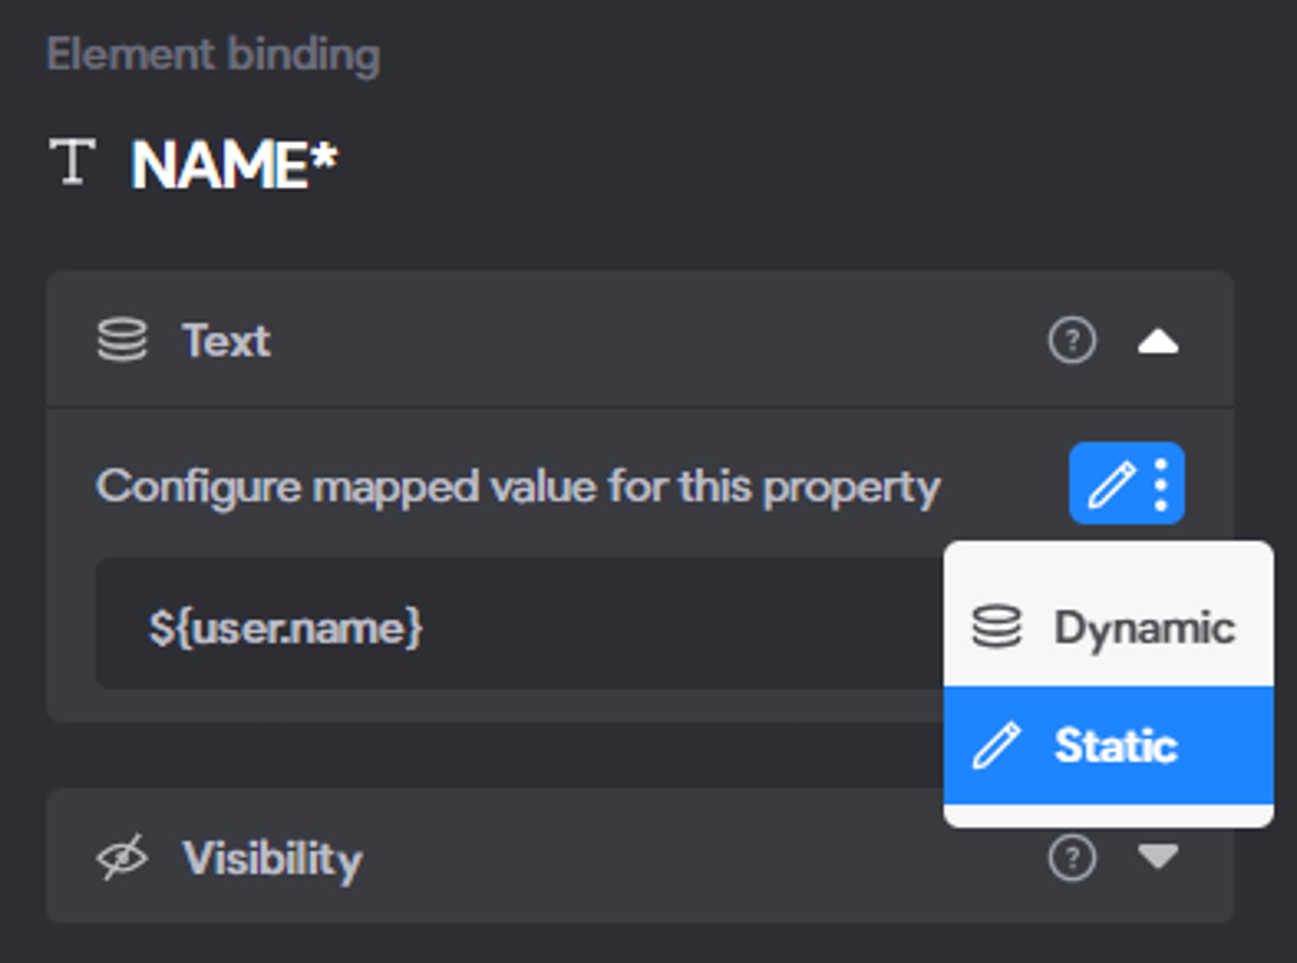Click the ${user.name} value field
Screen dimensions: 1297x963
(x=519, y=623)
